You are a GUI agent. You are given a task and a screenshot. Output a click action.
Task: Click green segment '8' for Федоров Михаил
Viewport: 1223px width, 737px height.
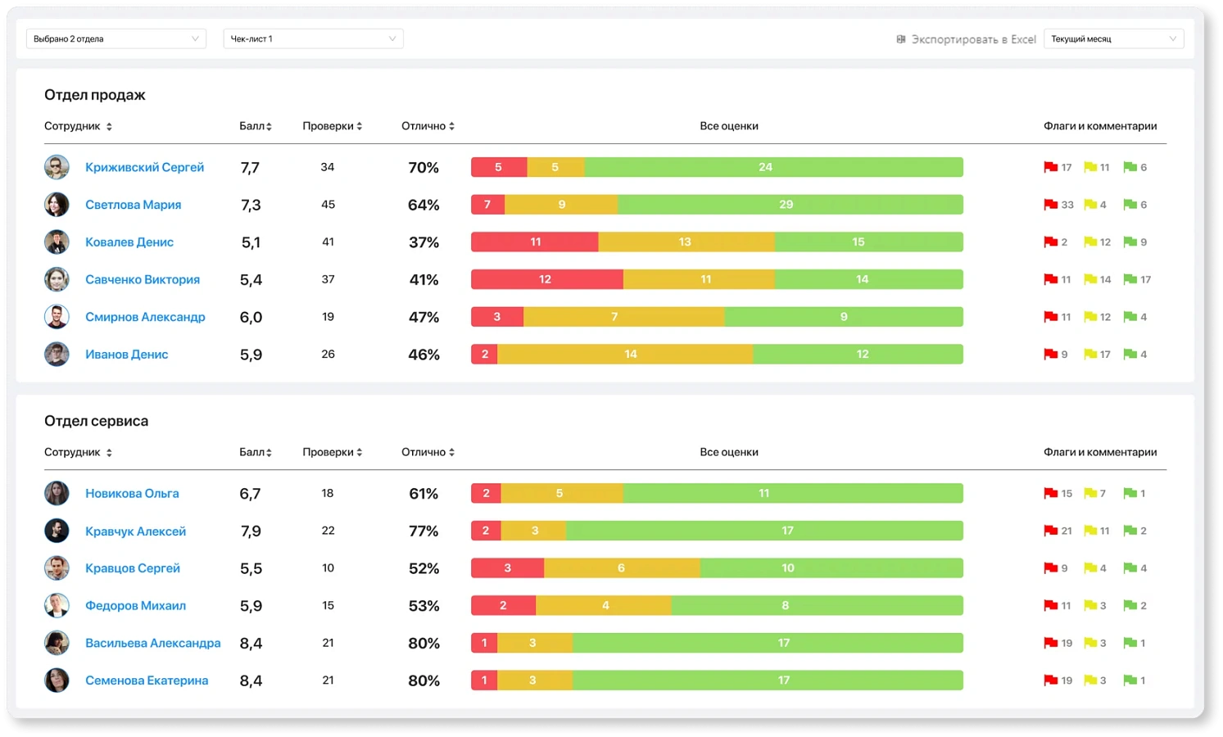click(x=818, y=606)
